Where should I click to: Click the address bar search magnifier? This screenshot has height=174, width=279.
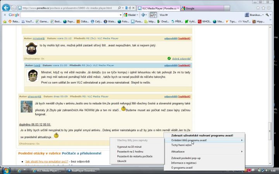119,8
